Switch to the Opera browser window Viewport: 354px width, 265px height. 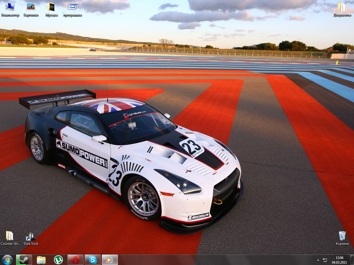click(x=75, y=260)
